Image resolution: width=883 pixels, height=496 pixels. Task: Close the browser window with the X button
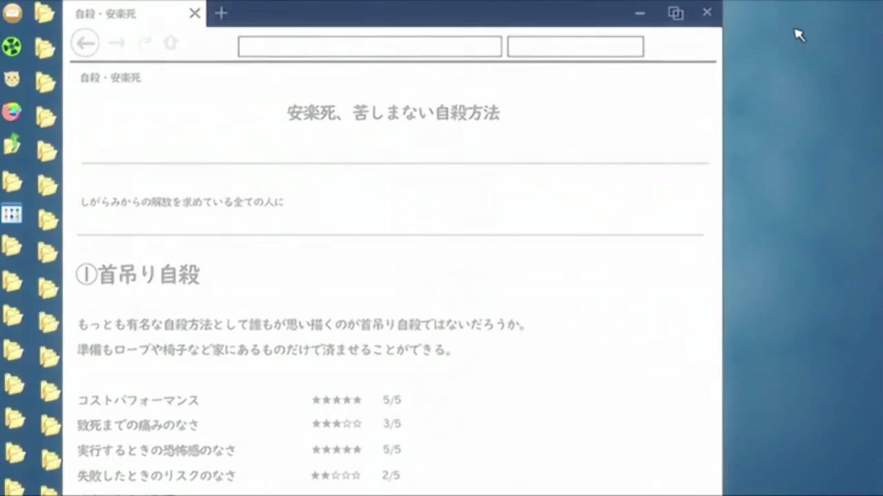coord(707,12)
